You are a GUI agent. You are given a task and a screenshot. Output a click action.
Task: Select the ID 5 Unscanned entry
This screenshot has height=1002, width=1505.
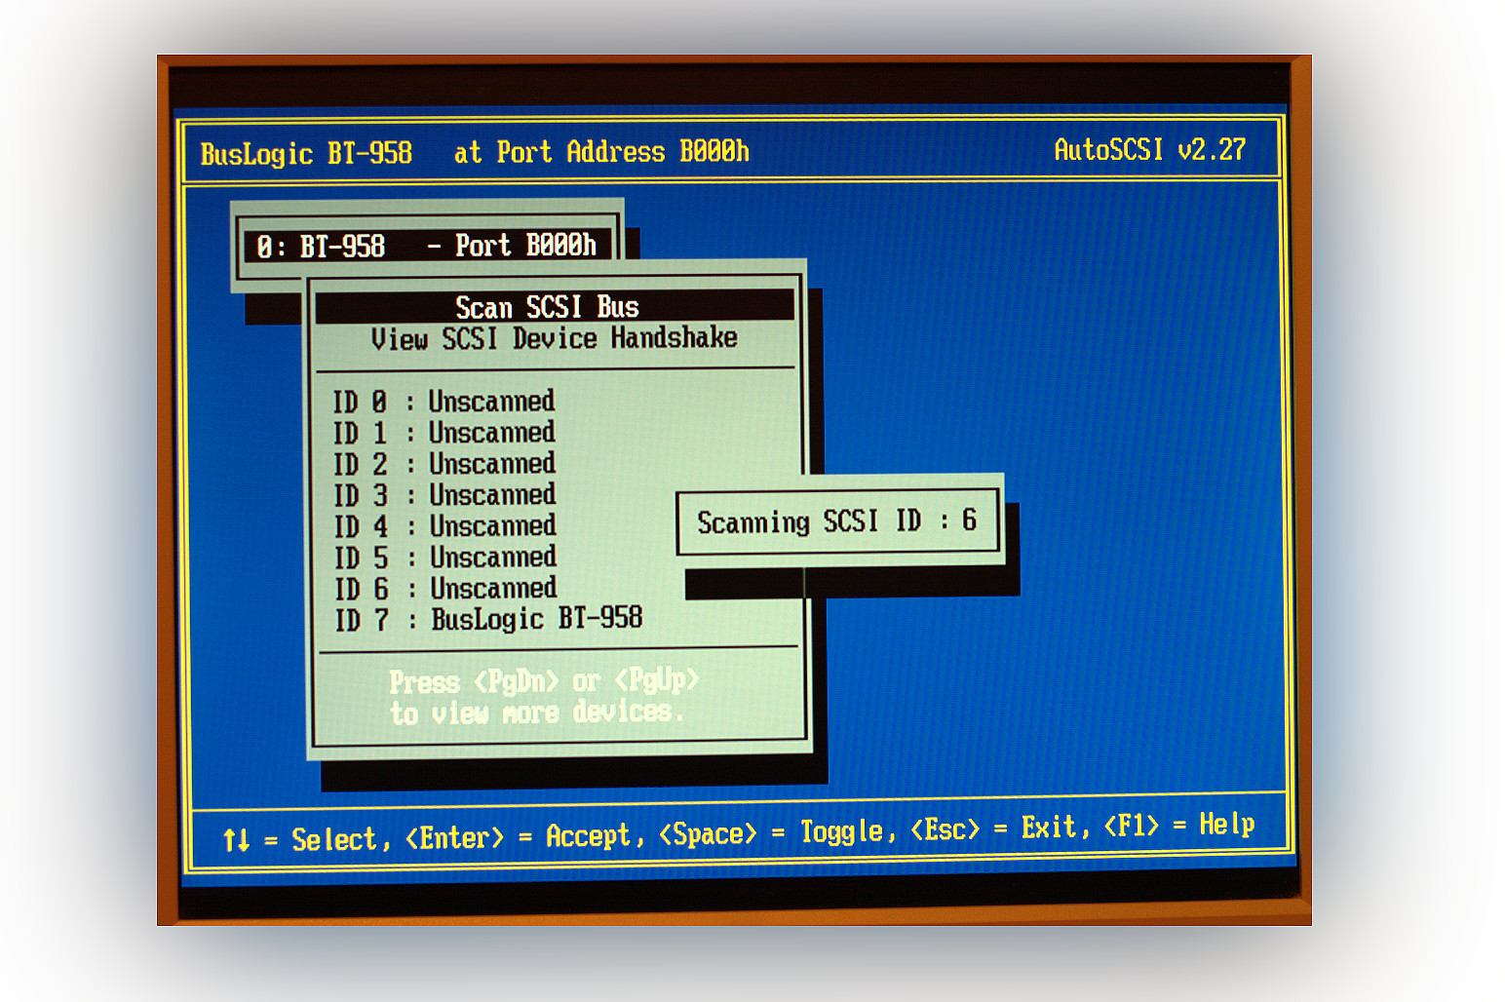(444, 558)
